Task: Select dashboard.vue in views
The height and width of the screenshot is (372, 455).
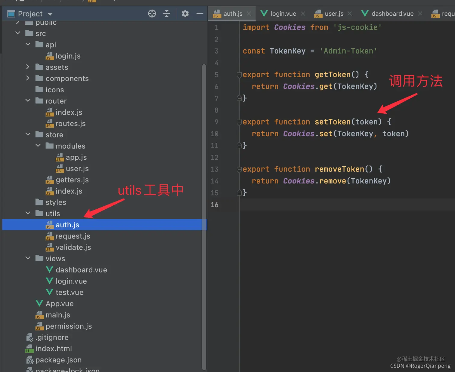Action: 76,270
